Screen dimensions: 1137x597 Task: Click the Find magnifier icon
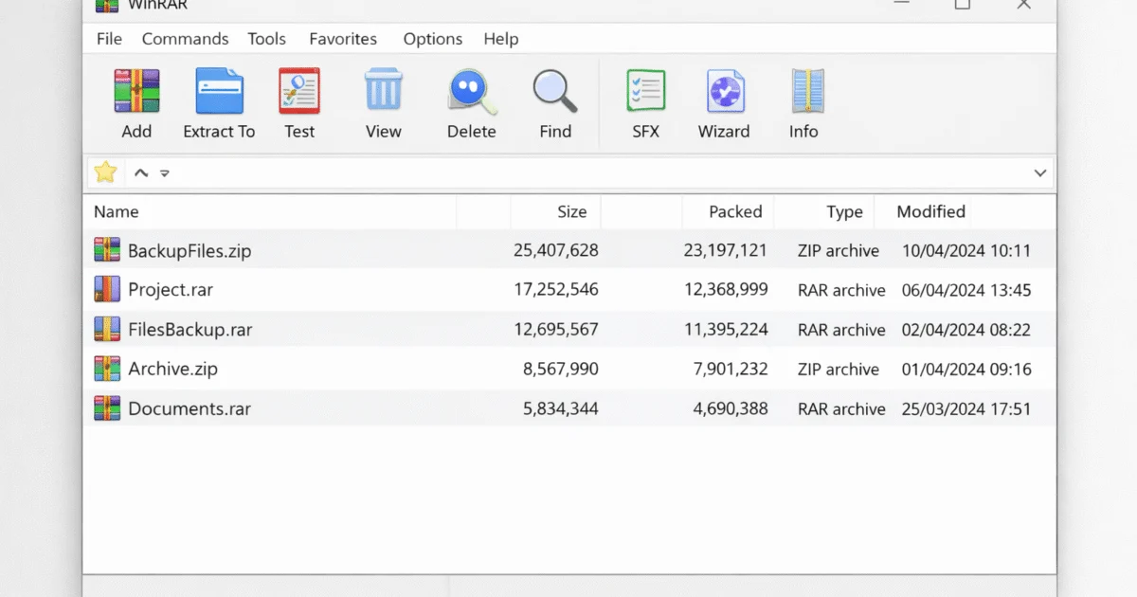point(555,92)
